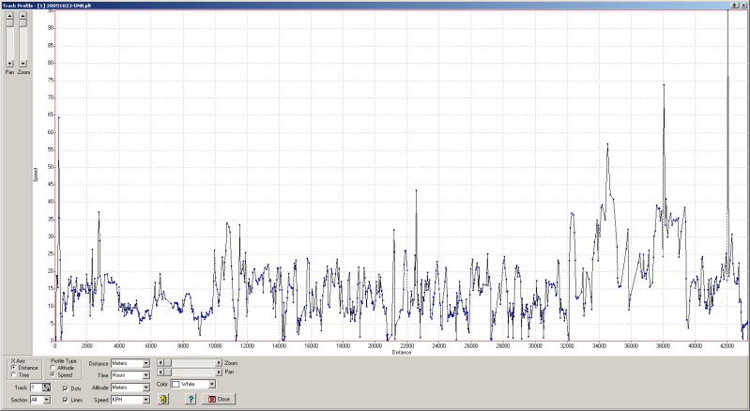Click the Track number input field
The width and height of the screenshot is (750, 411).
point(35,387)
